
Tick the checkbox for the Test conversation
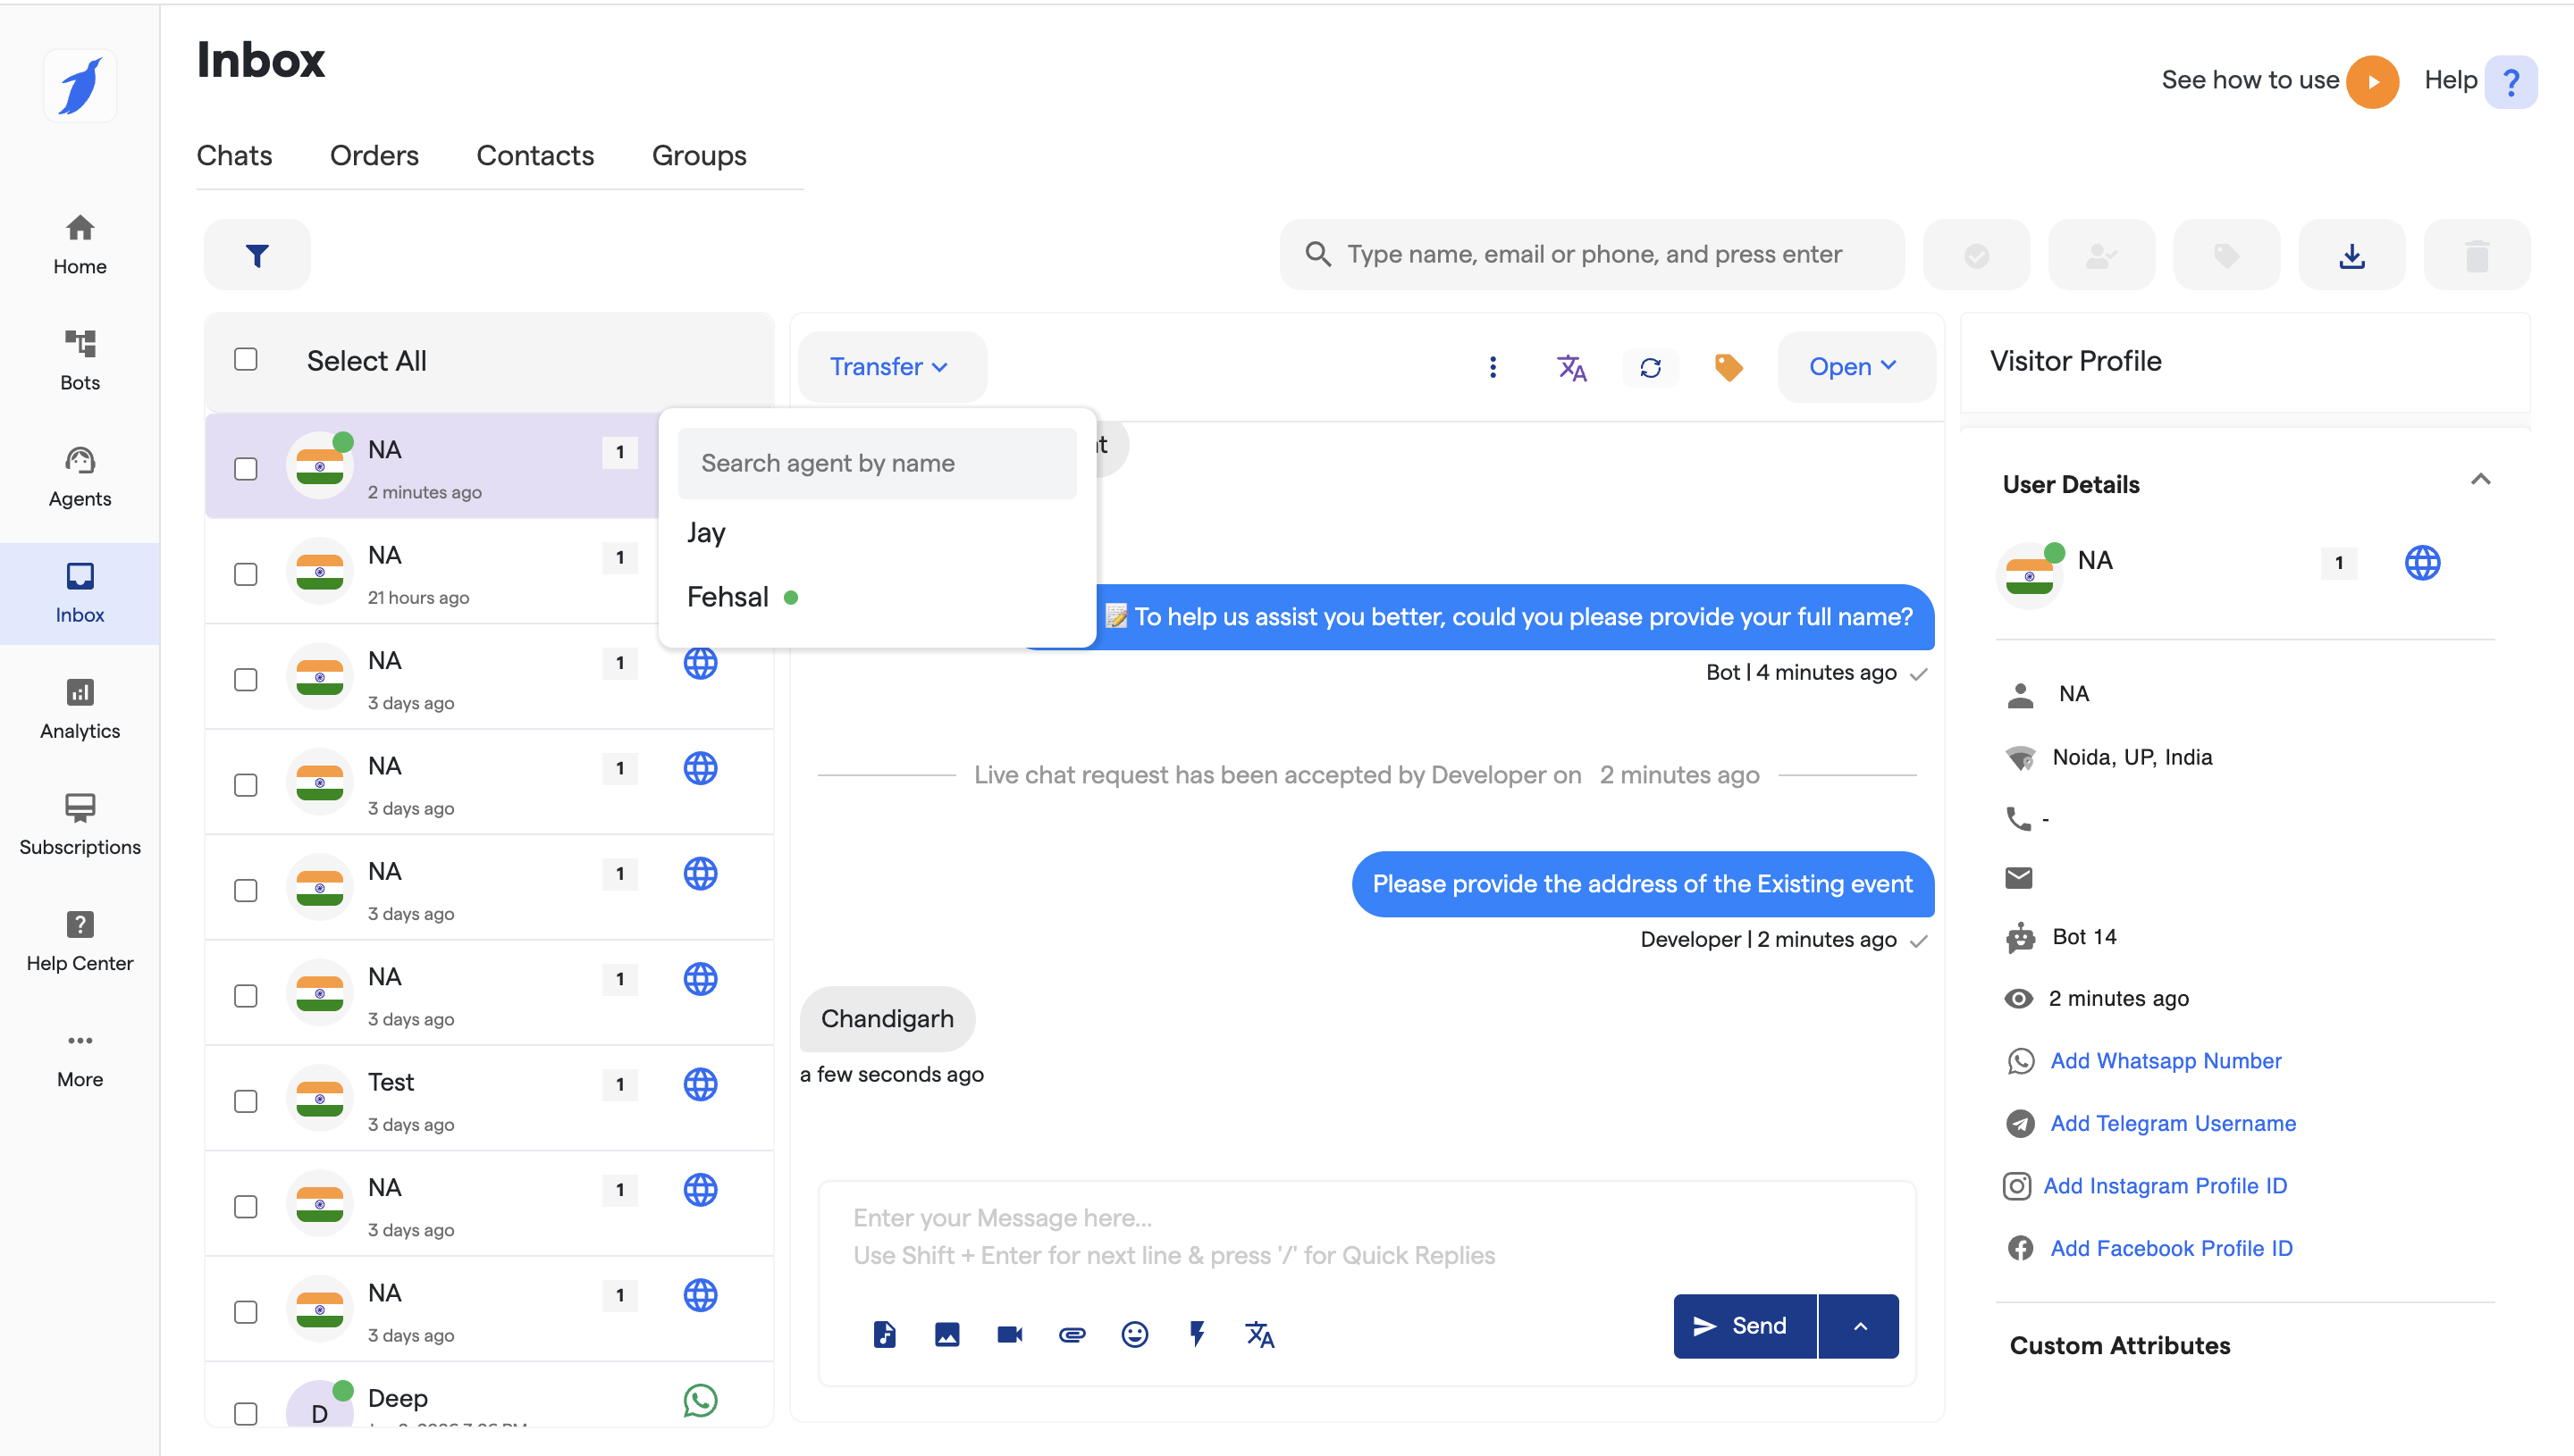click(246, 1101)
